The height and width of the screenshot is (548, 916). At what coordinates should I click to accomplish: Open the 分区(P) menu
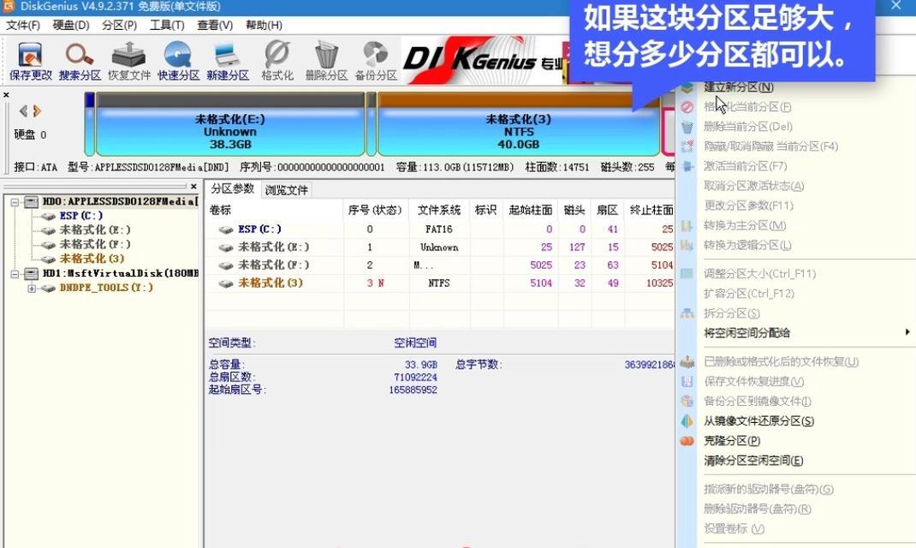coord(119,25)
